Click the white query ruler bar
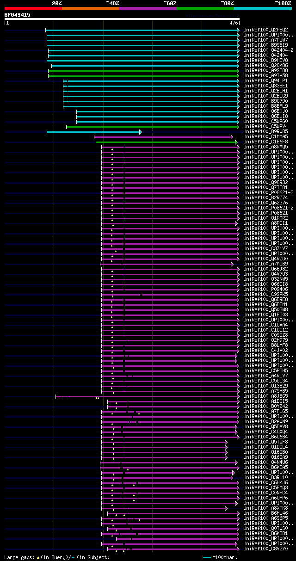 coord(122,19)
